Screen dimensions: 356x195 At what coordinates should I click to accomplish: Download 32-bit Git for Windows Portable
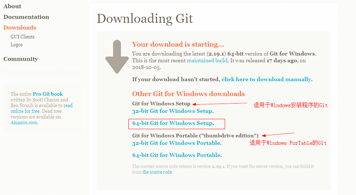click(x=176, y=143)
